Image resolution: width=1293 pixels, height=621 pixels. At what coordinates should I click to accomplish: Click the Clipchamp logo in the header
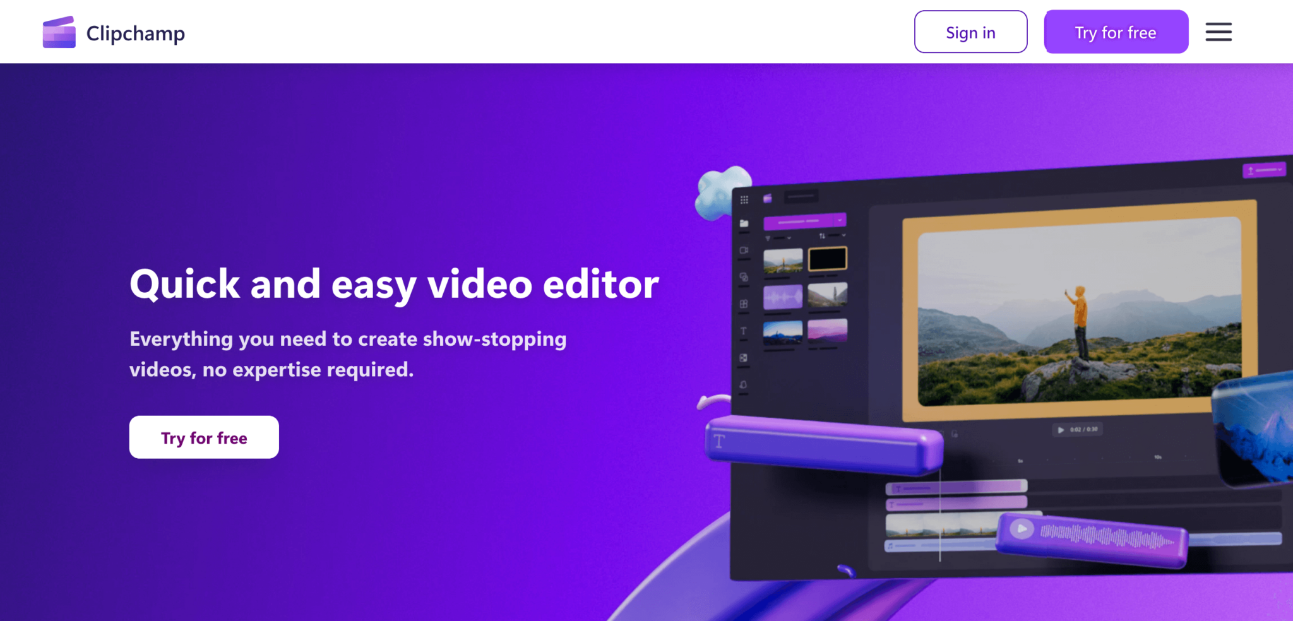pos(114,32)
